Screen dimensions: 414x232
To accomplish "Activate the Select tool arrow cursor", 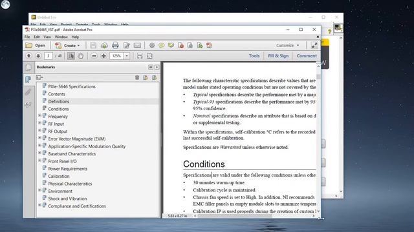I will click(x=71, y=56).
